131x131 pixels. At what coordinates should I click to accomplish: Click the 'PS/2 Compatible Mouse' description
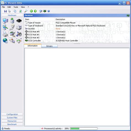pos(65,23)
